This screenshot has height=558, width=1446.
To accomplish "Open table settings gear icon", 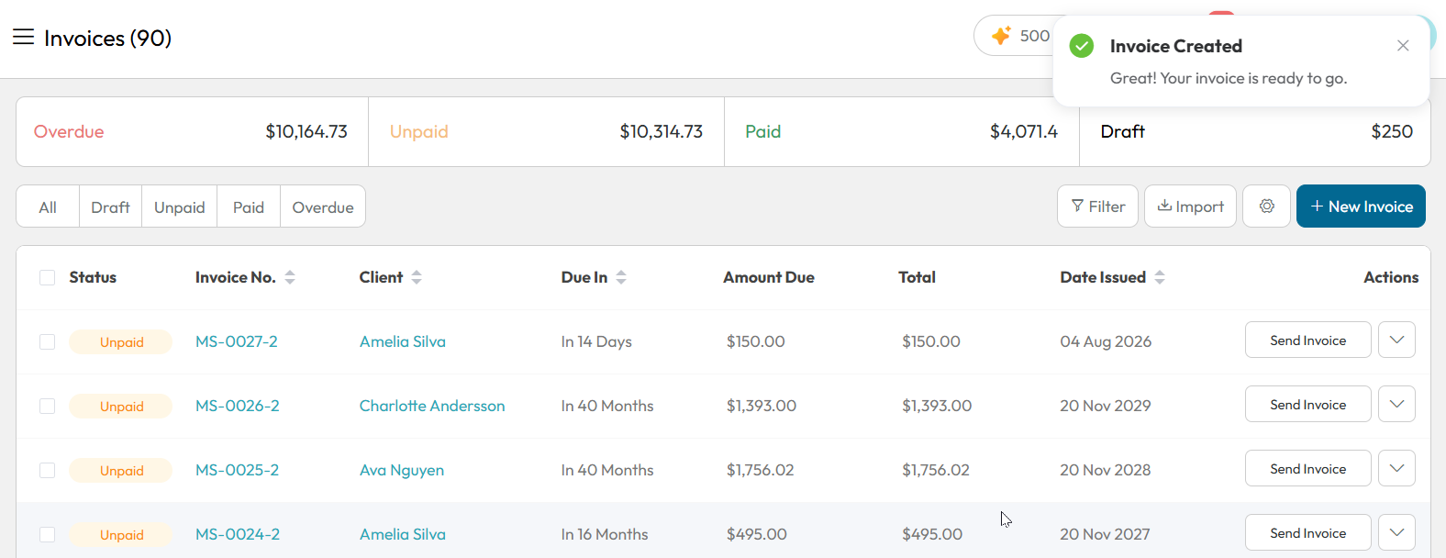I will point(1267,206).
